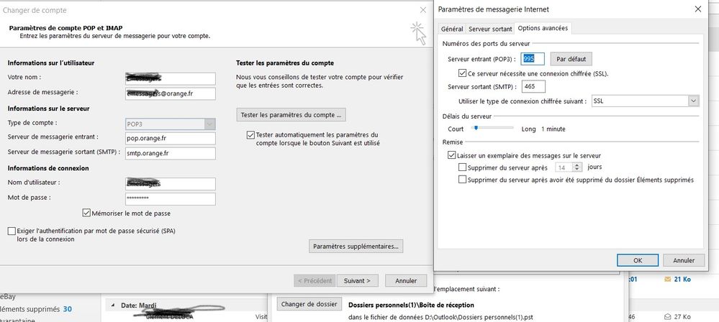Click the cursor sparkle wizard icon

[x=418, y=34]
